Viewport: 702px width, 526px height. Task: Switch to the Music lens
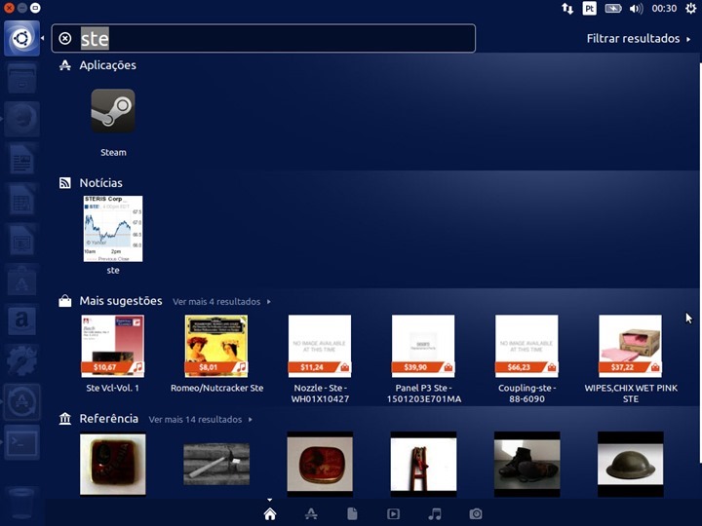tap(435, 514)
